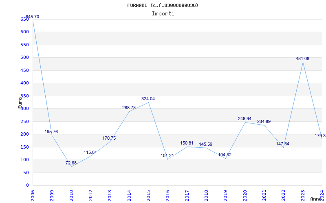Select the 104.82 data label
326x203 pixels.
(x=225, y=155)
